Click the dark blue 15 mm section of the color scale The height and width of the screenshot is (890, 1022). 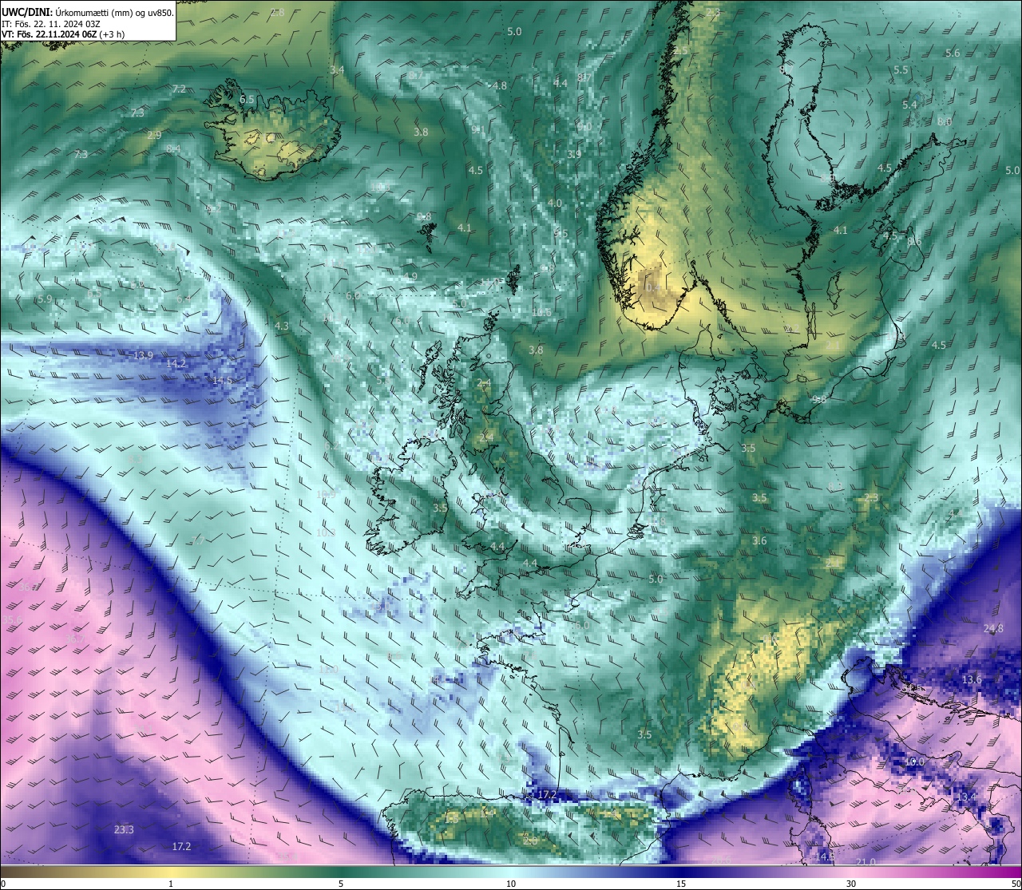(x=681, y=871)
